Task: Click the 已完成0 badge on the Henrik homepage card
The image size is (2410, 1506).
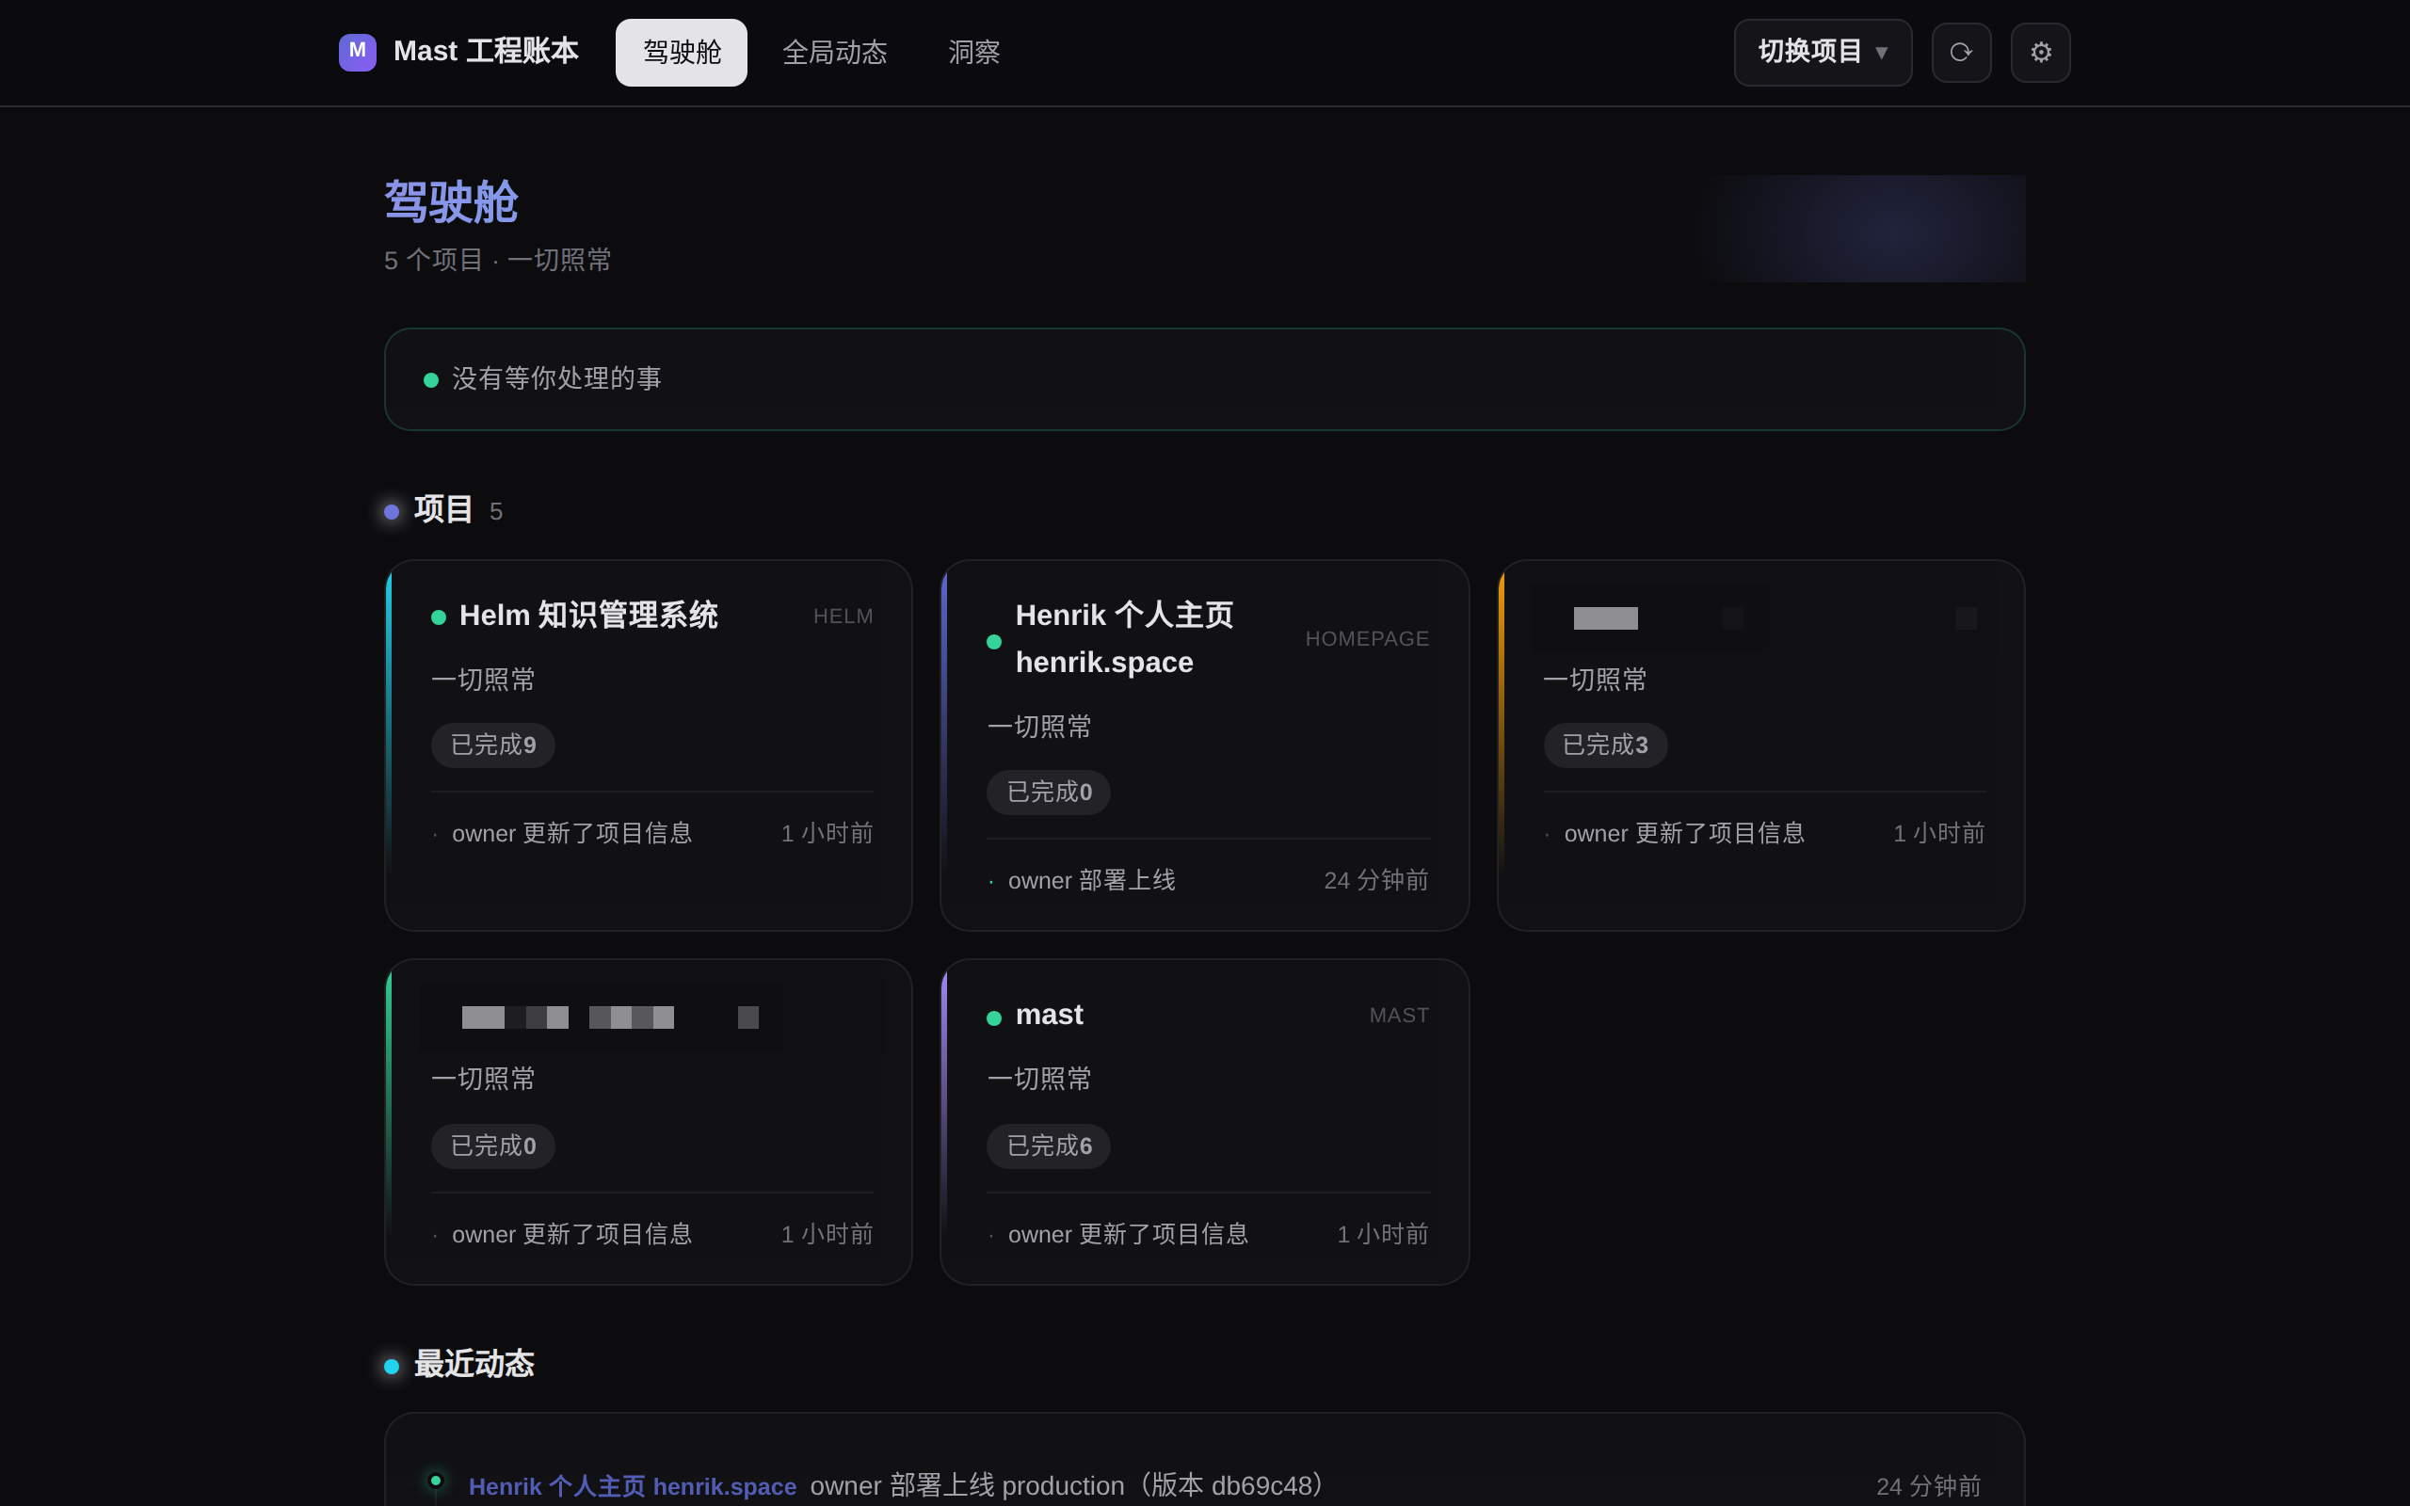Action: (1049, 793)
